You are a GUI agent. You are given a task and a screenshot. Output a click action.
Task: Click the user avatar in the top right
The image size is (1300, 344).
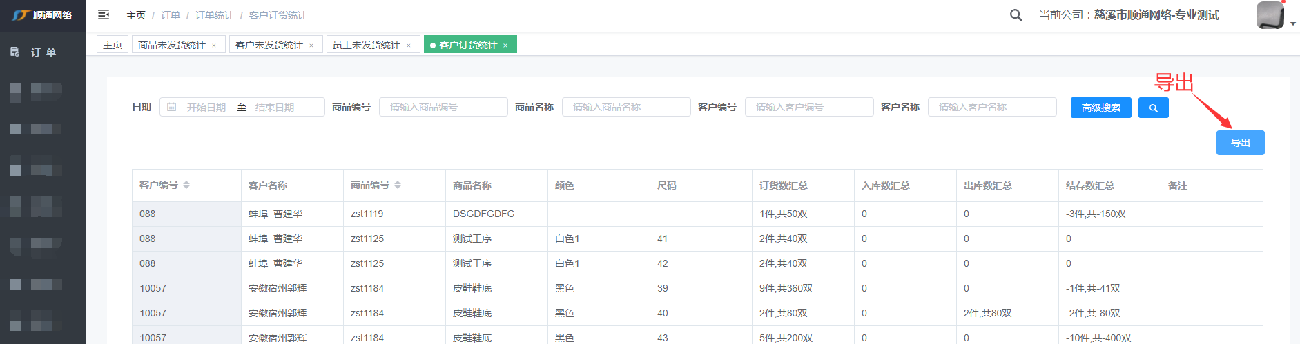click(1270, 15)
